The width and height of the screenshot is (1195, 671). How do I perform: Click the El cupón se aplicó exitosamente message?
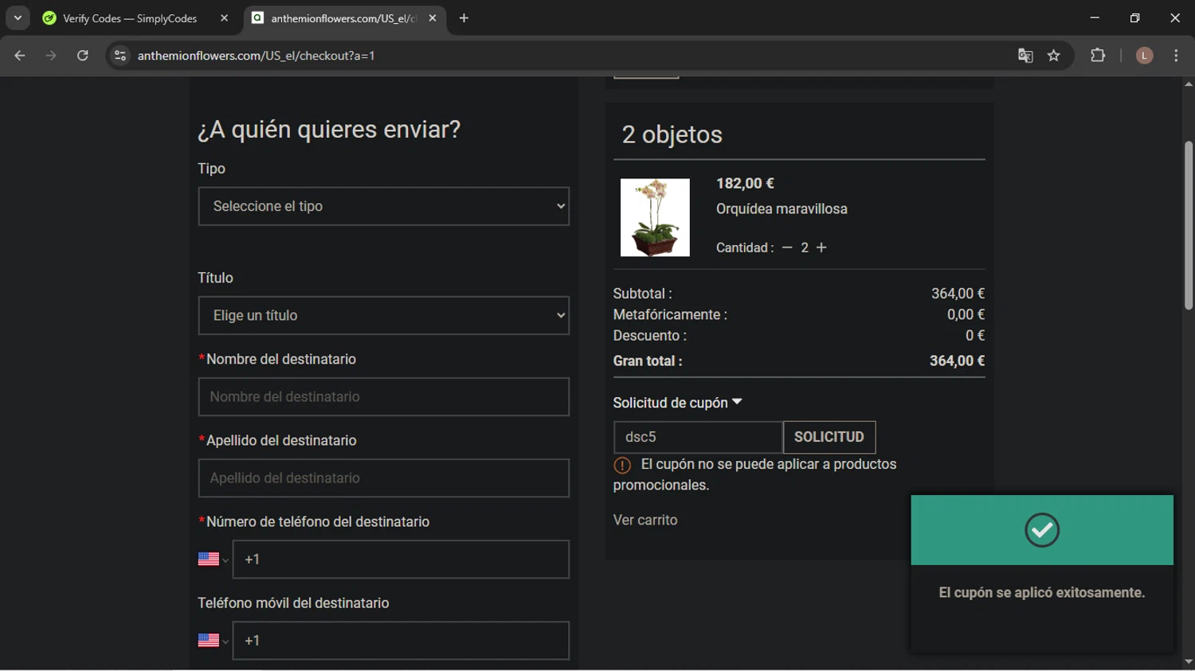coord(1042,593)
